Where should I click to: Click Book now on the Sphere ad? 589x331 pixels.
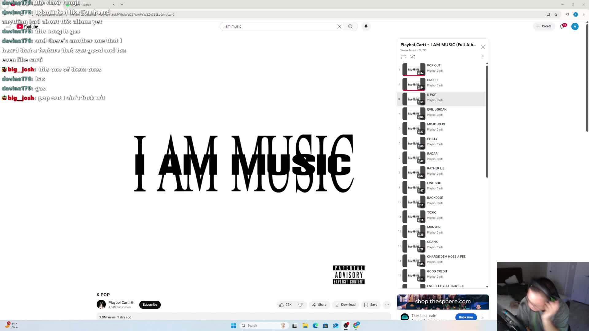466,317
